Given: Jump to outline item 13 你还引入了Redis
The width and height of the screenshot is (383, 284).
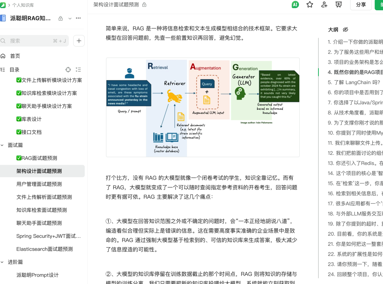Looking at the screenshot, I should (355, 163).
